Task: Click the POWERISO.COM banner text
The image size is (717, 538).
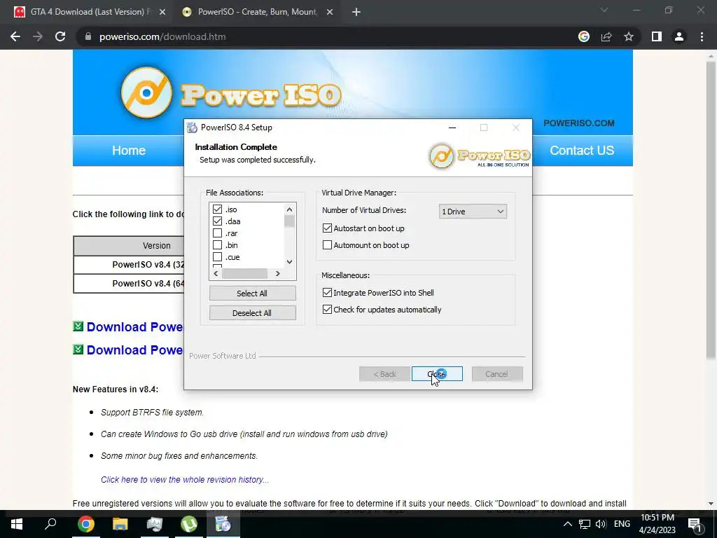Action: click(x=579, y=123)
